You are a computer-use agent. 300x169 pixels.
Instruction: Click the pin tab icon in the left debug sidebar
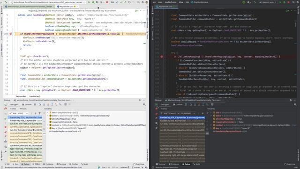tap(6, 152)
